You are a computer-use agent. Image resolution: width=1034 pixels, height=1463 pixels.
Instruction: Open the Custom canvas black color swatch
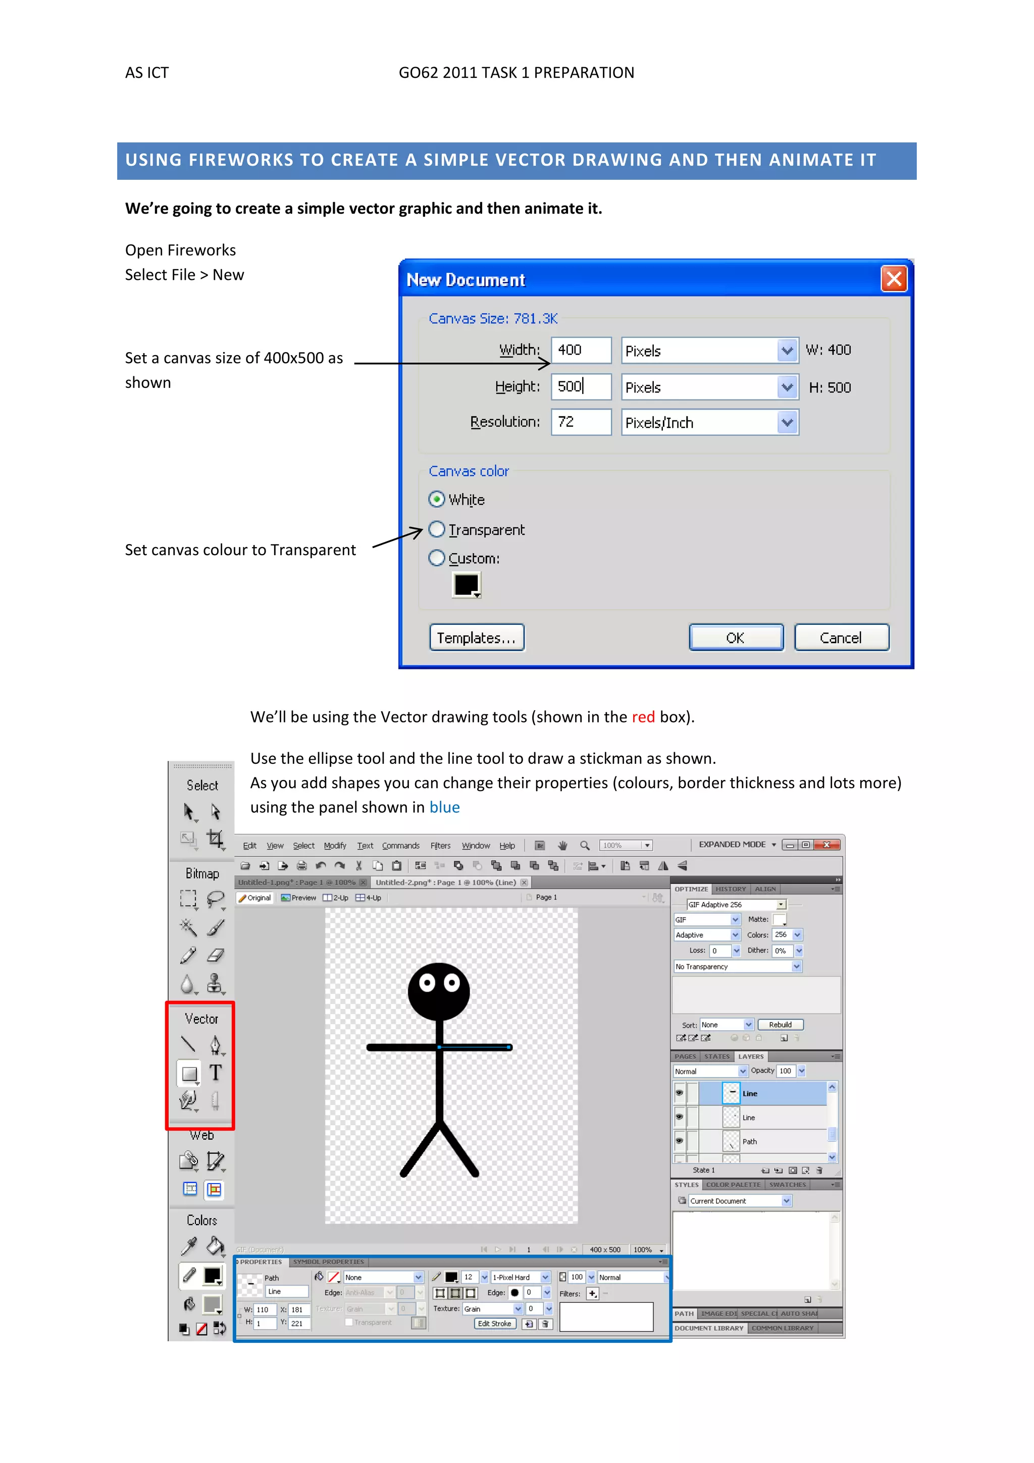(x=466, y=584)
